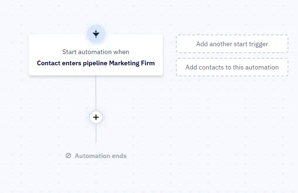The height and width of the screenshot is (193, 298).
Task: Click "Add contacts to this automation" button
Action: point(232,67)
